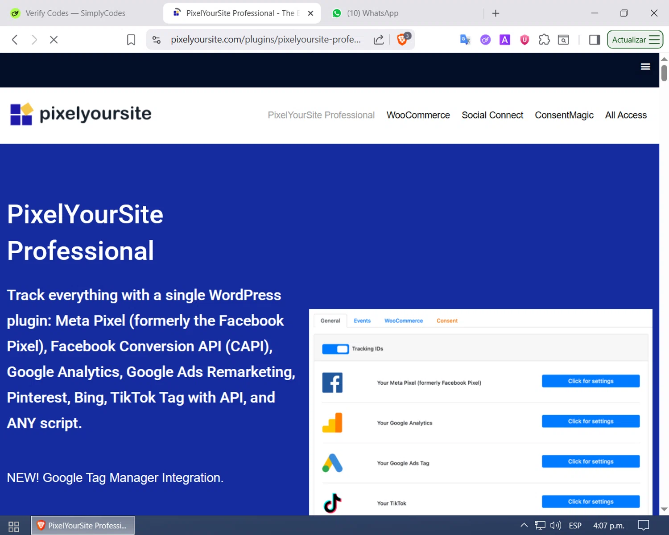Open network status tray icon
This screenshot has height=535, width=669.
pos(540,526)
